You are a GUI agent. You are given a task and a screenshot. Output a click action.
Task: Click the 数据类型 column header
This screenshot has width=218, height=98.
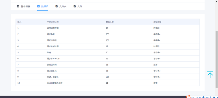pyautogui.click(x=158, y=22)
